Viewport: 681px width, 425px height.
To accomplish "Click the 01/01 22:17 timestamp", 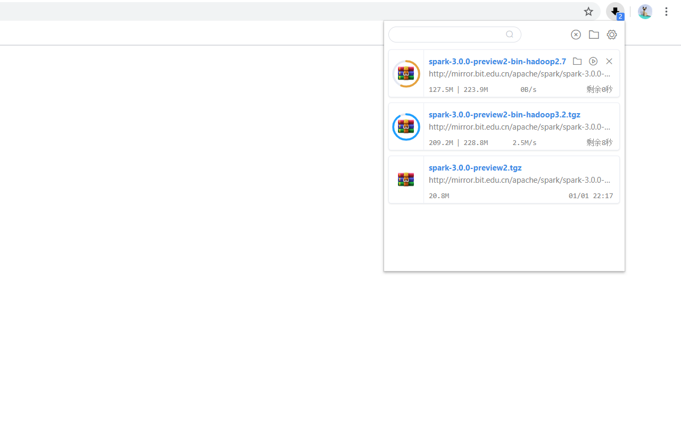I will pos(591,196).
